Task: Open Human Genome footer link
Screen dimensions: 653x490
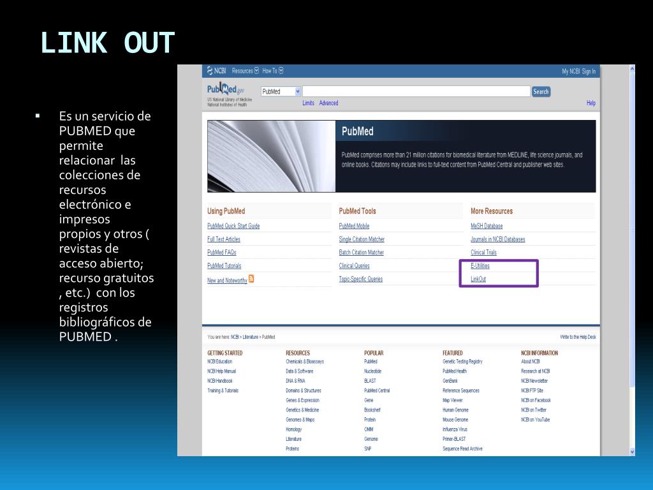Action: (455, 410)
